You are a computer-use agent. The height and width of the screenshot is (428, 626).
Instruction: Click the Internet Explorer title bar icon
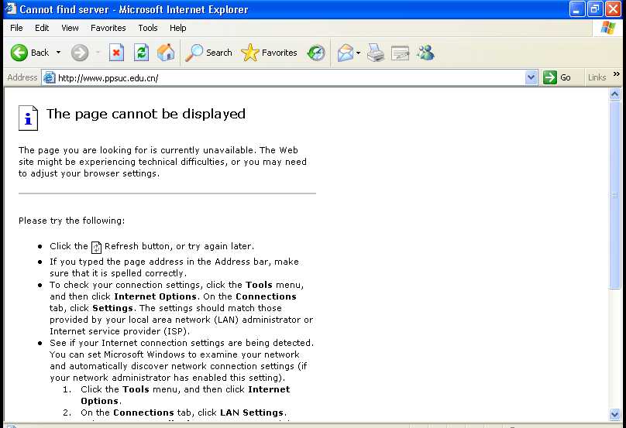[10, 9]
